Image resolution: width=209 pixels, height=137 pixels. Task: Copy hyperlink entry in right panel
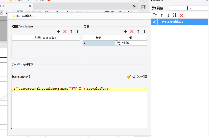155,15
